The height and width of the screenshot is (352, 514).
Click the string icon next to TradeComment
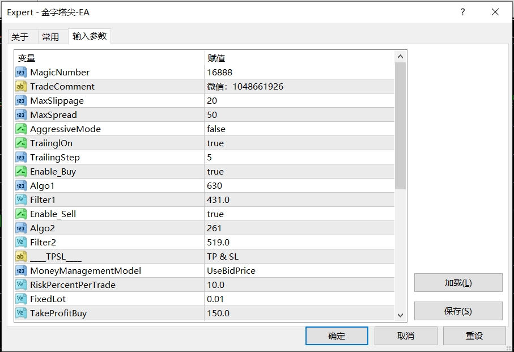[x=21, y=87]
